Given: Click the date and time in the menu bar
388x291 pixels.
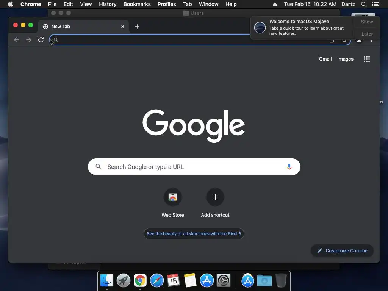Looking at the screenshot, I should pos(310,4).
